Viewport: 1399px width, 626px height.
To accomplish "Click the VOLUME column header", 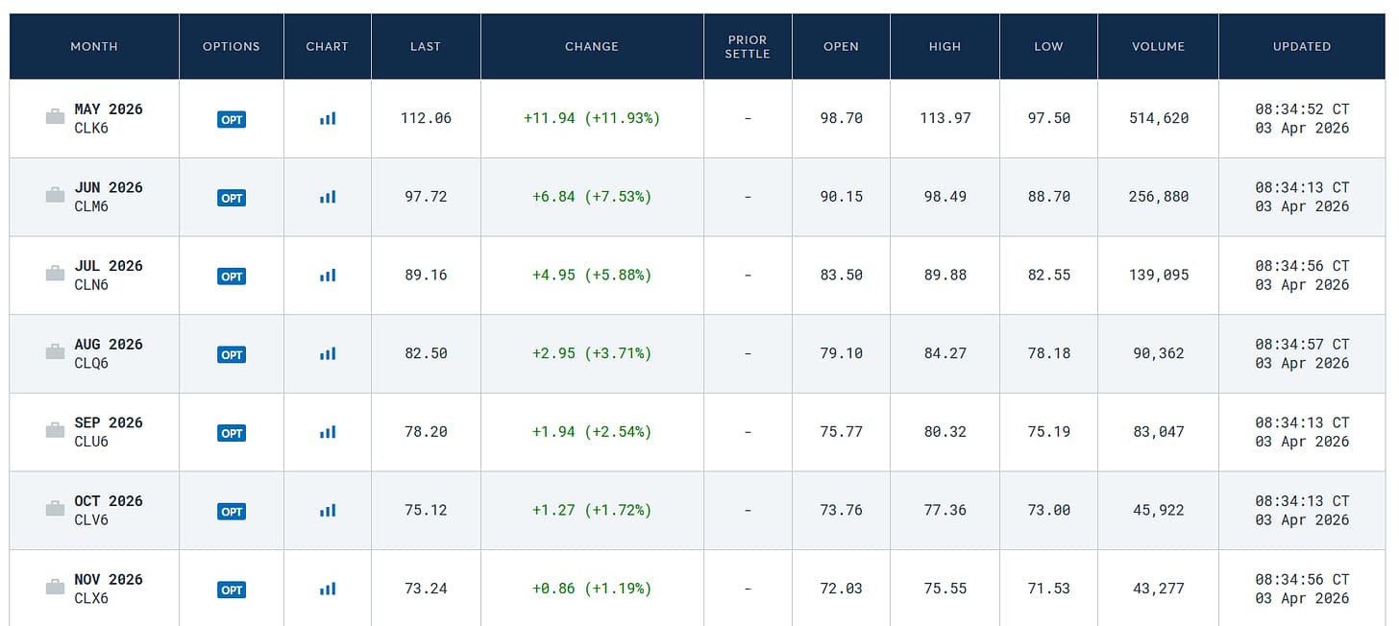I will pyautogui.click(x=1158, y=46).
